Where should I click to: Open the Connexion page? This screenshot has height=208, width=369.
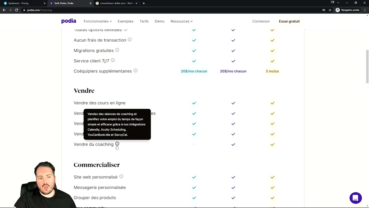261,21
